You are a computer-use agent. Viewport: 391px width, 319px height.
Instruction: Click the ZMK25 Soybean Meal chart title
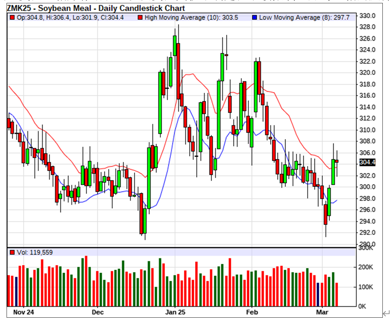coord(96,8)
